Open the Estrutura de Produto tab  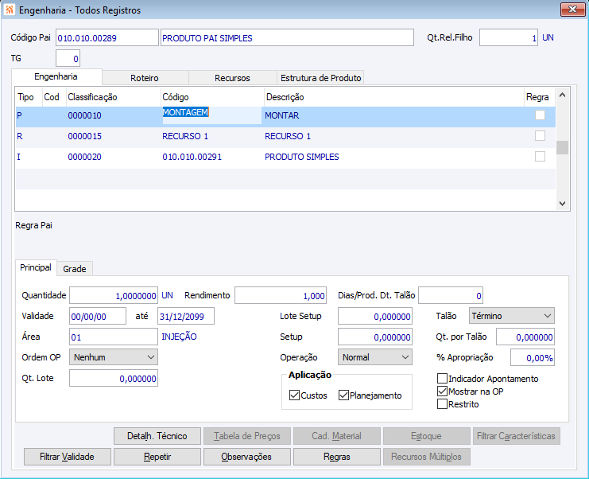pyautogui.click(x=320, y=78)
